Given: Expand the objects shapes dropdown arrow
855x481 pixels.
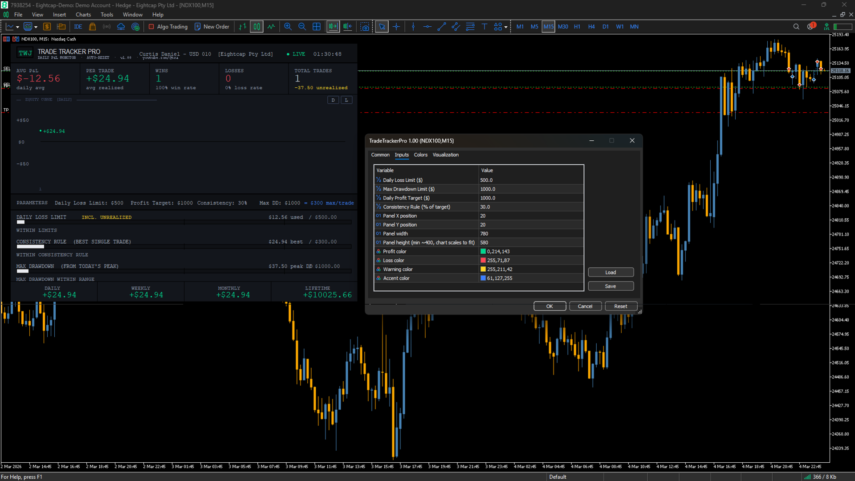Looking at the screenshot, I should click(x=506, y=27).
